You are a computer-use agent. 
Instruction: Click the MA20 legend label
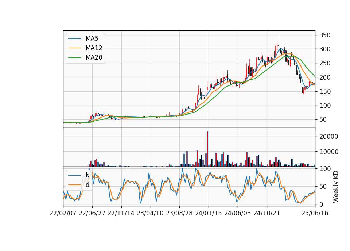point(94,58)
